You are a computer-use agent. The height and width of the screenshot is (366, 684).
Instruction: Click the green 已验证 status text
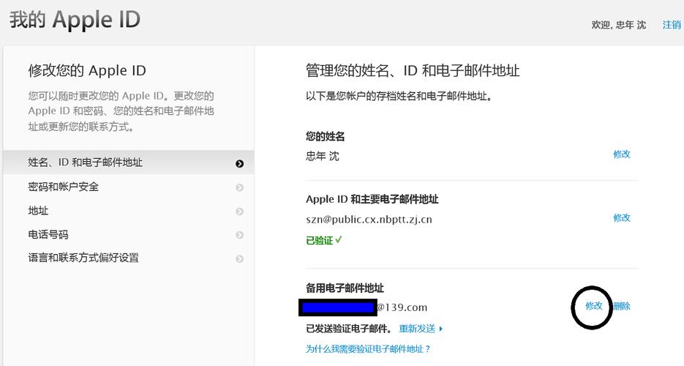319,240
